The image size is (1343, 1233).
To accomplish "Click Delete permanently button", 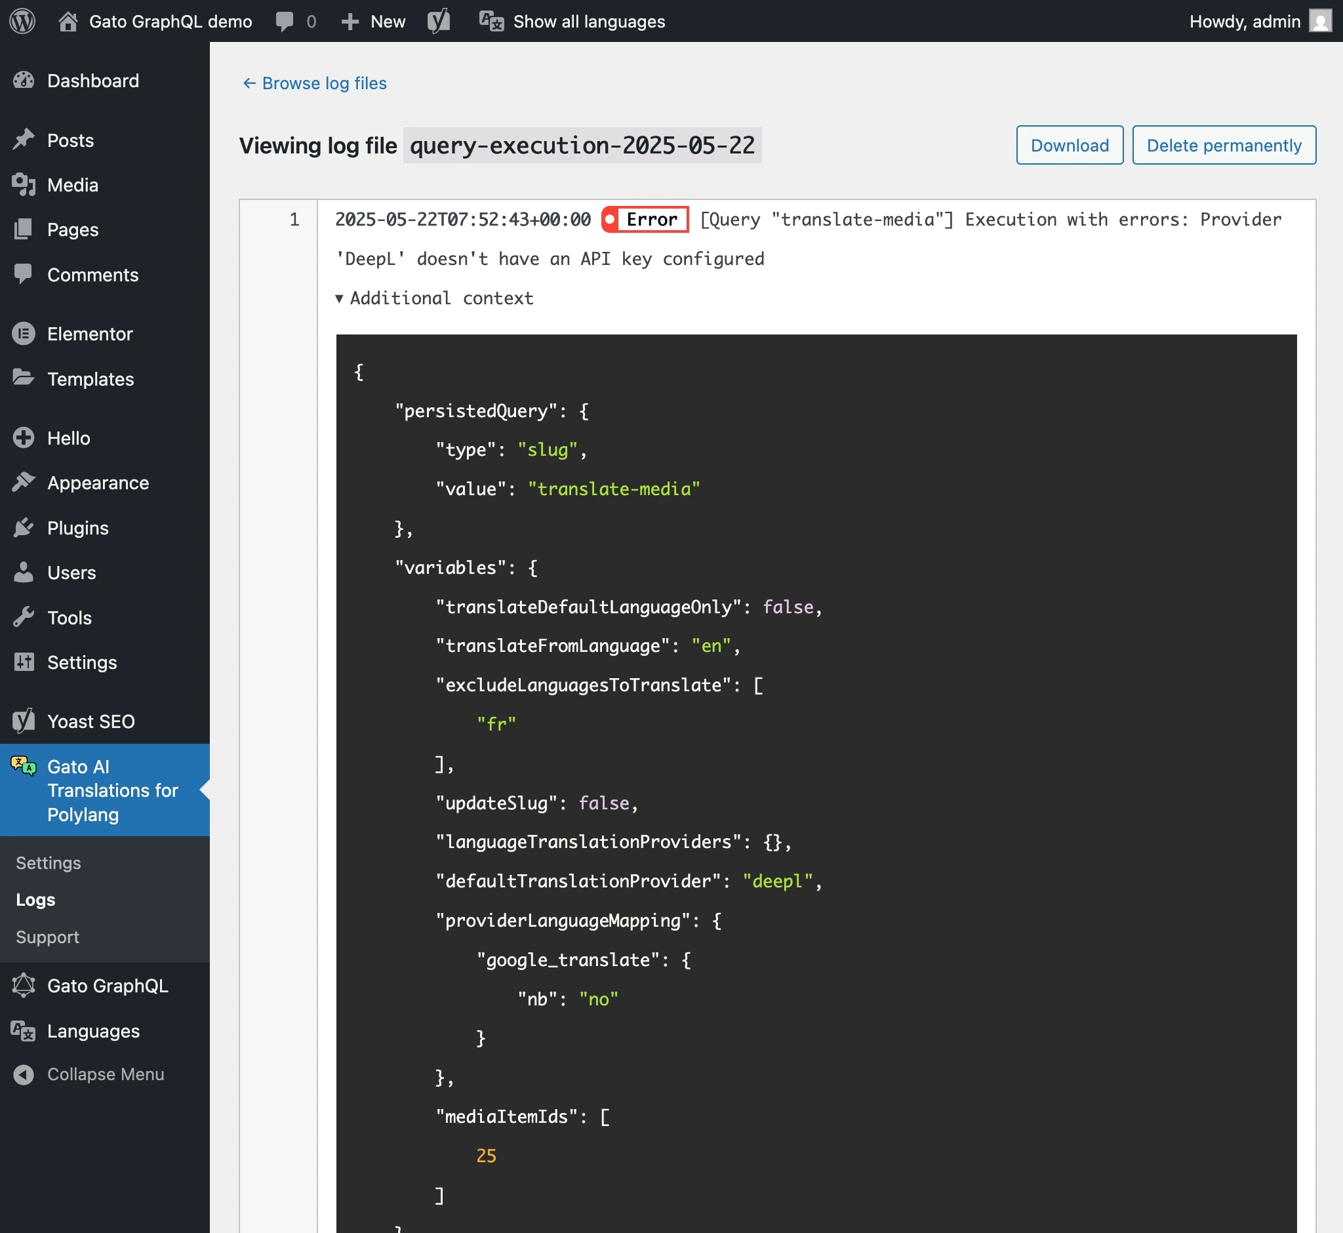I will pos(1223,145).
